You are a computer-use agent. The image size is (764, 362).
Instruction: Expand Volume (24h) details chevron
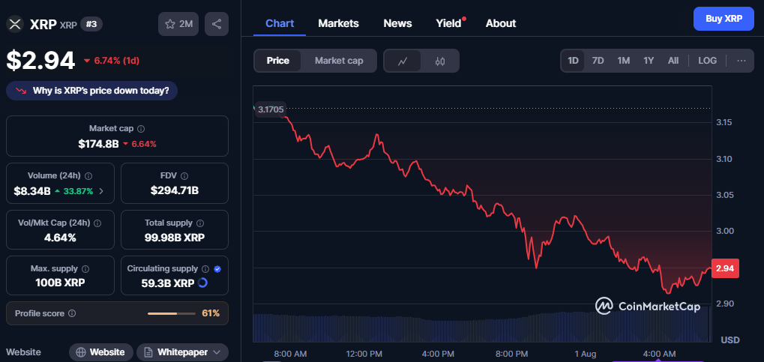tap(101, 191)
